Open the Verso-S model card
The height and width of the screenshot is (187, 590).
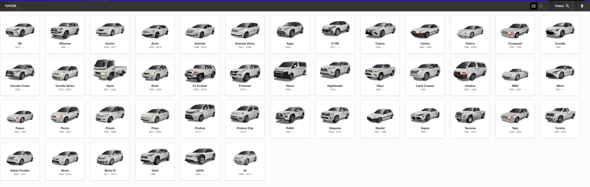click(x=110, y=161)
